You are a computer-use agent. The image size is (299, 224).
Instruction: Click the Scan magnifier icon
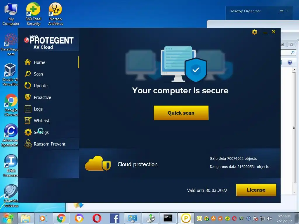pos(28,74)
